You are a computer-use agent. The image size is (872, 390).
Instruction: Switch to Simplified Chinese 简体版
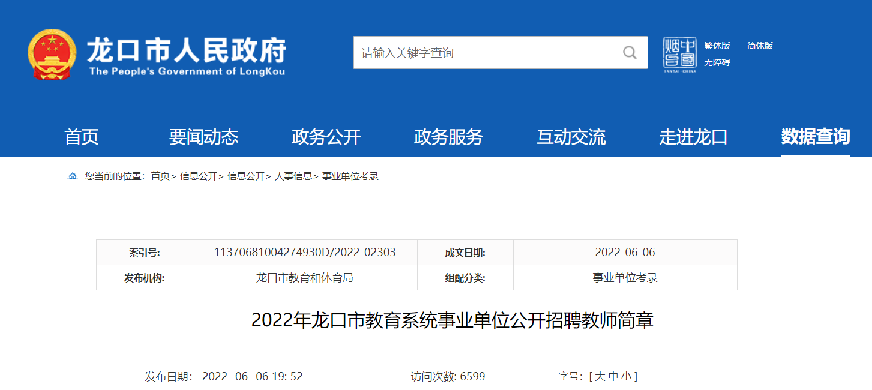(x=760, y=46)
